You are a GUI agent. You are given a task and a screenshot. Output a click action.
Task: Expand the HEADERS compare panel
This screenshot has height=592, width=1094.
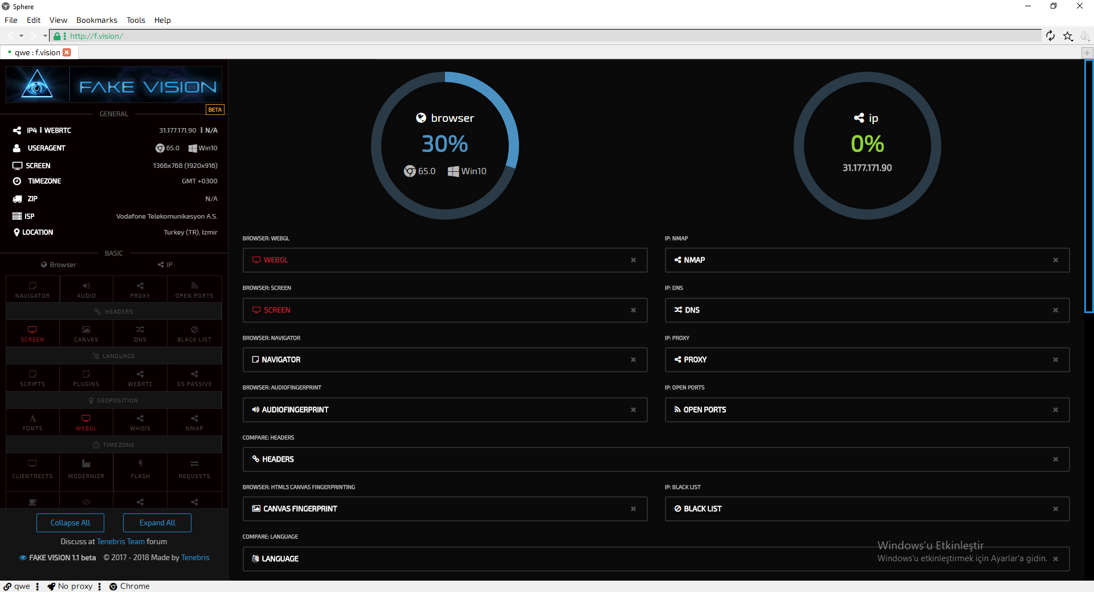pyautogui.click(x=656, y=459)
